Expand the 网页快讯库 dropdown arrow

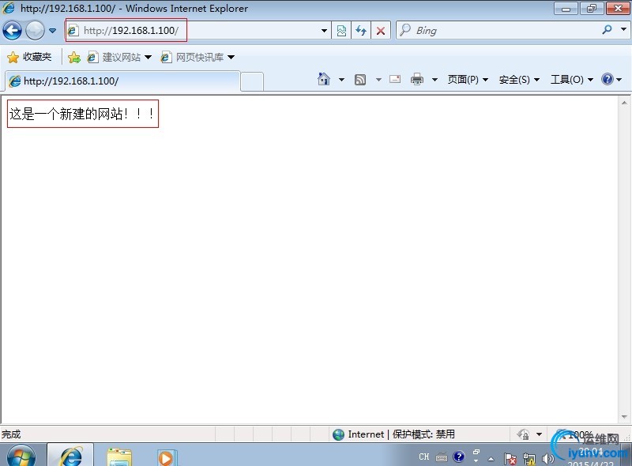(x=231, y=57)
